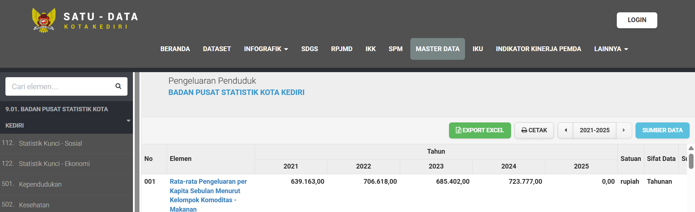Go to previous year range arrow
Viewport: 695px width, 212px height.
click(565, 130)
